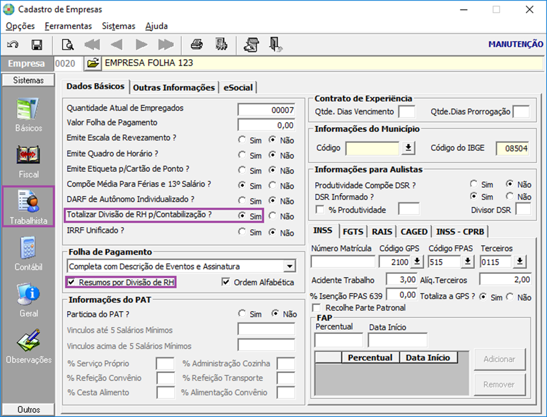Select Não for Compõe Média Para Férias

(x=273, y=185)
